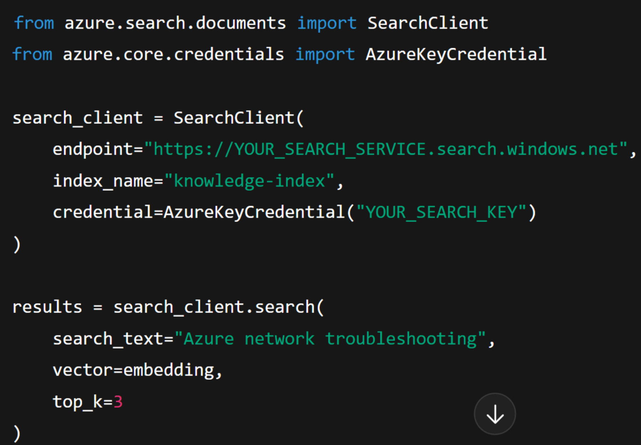The height and width of the screenshot is (445, 641).
Task: Click the top_k value 3
Action: [118, 402]
